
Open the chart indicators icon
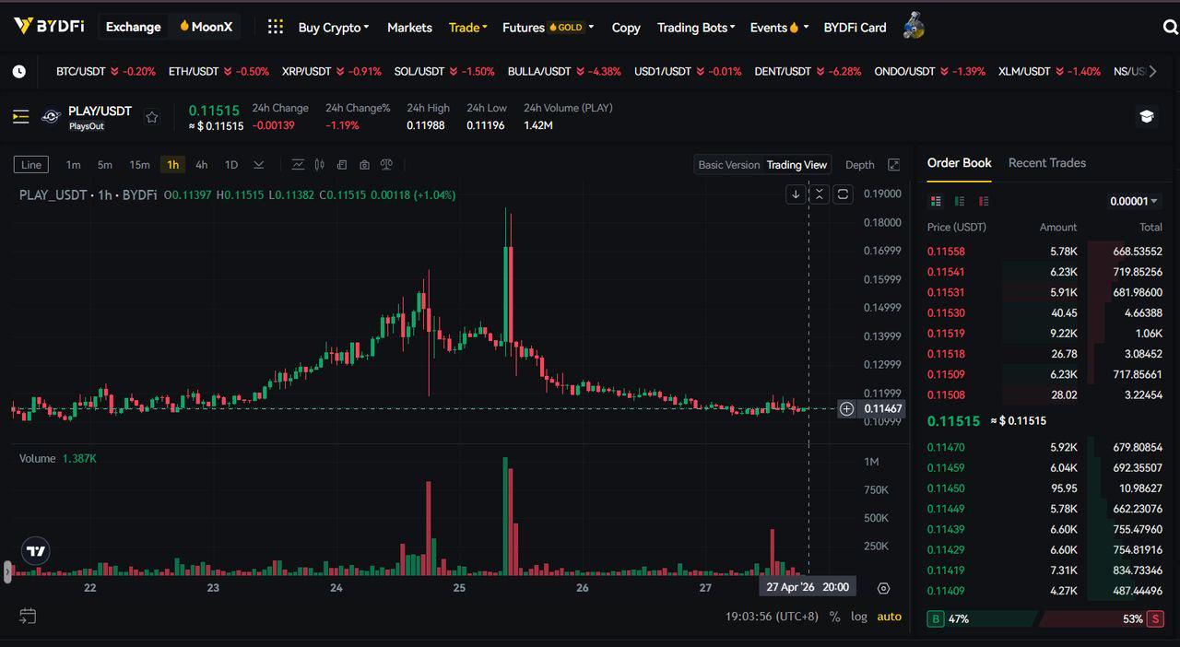[298, 165]
